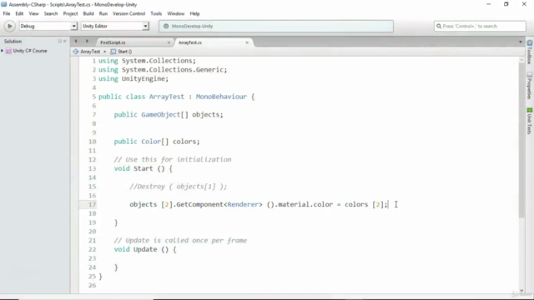Restore down the MonoDevelop window
Screen dimensions: 534x300
[506, 4]
